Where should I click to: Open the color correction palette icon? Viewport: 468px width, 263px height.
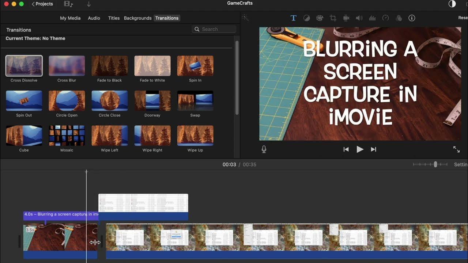coord(320,18)
